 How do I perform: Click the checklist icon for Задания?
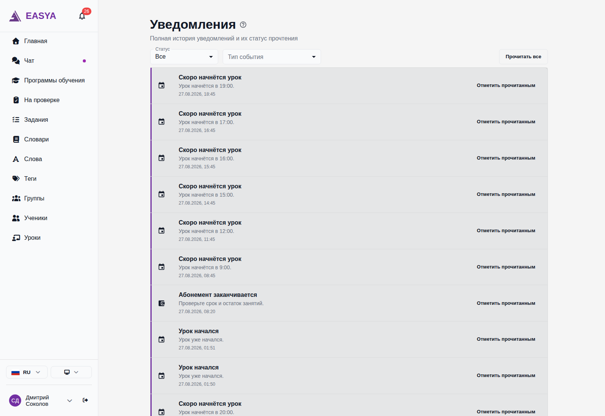click(x=16, y=120)
